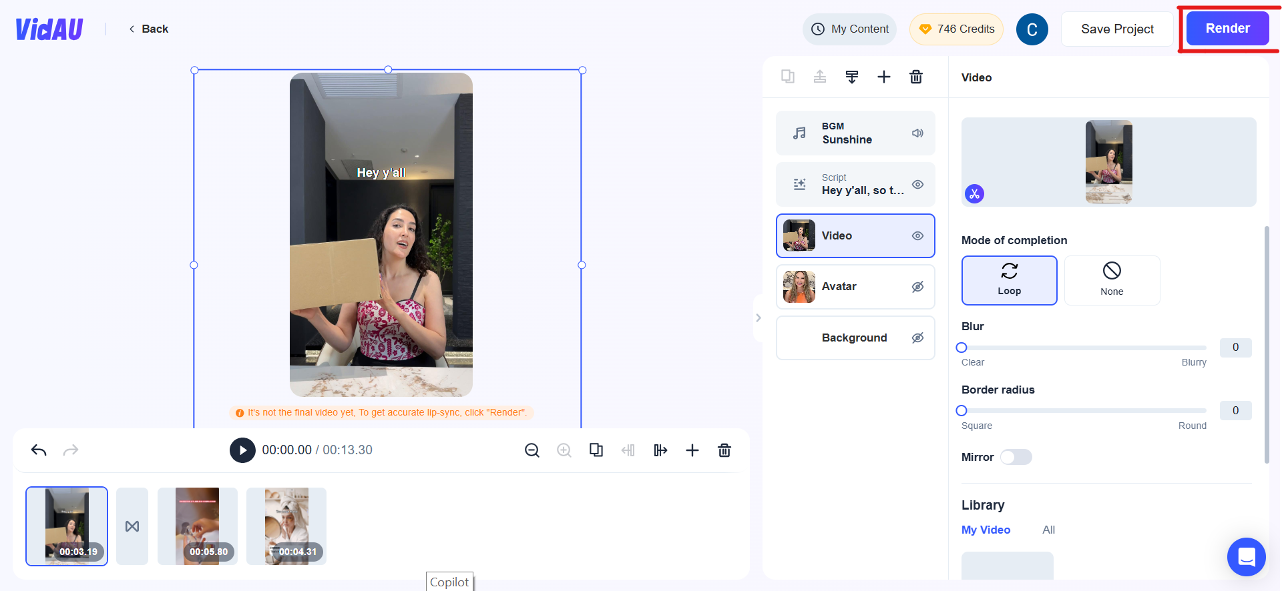Screen dimensions: 1282x591
Task: Select the Avatar layer
Action: point(855,287)
